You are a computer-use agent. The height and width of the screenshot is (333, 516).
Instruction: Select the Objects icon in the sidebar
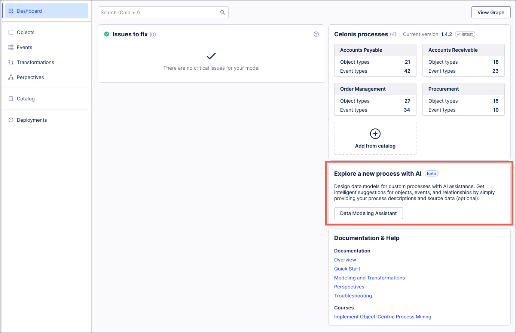[11, 32]
